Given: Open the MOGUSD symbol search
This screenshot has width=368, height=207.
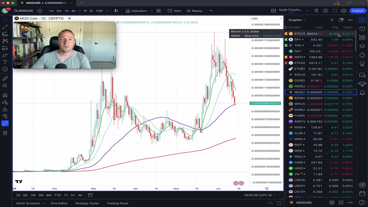Looking at the screenshot, I should tap(24, 11).
